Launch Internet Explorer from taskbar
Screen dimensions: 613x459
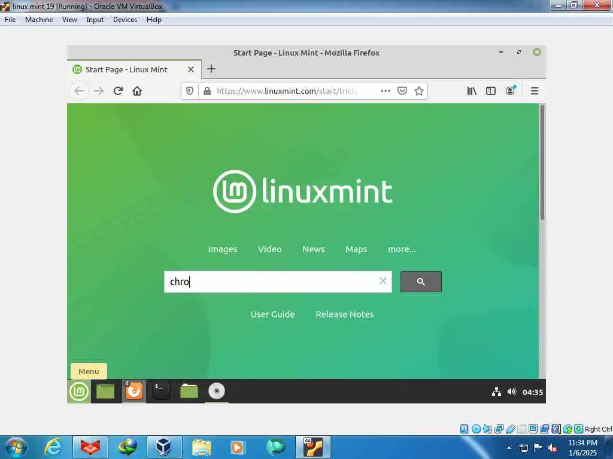53,447
